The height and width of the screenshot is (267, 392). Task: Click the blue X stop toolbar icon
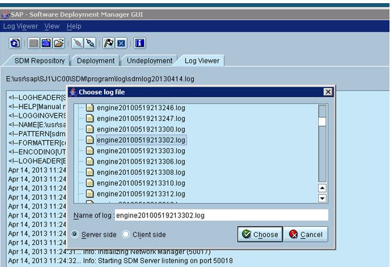click(121, 43)
